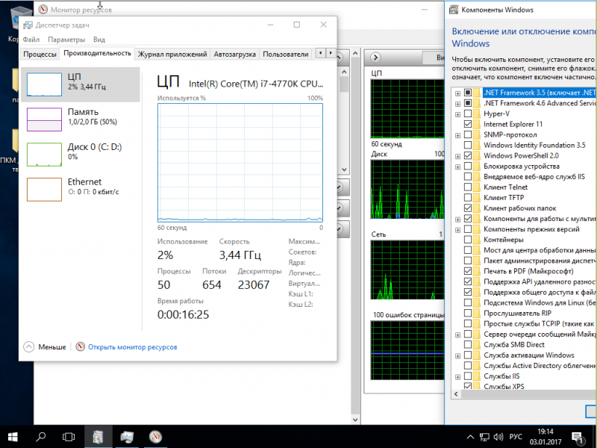Viewport: 597px width, 448px height.
Task: Switch to Task Manager via its taskbar icon
Action: 127,437
